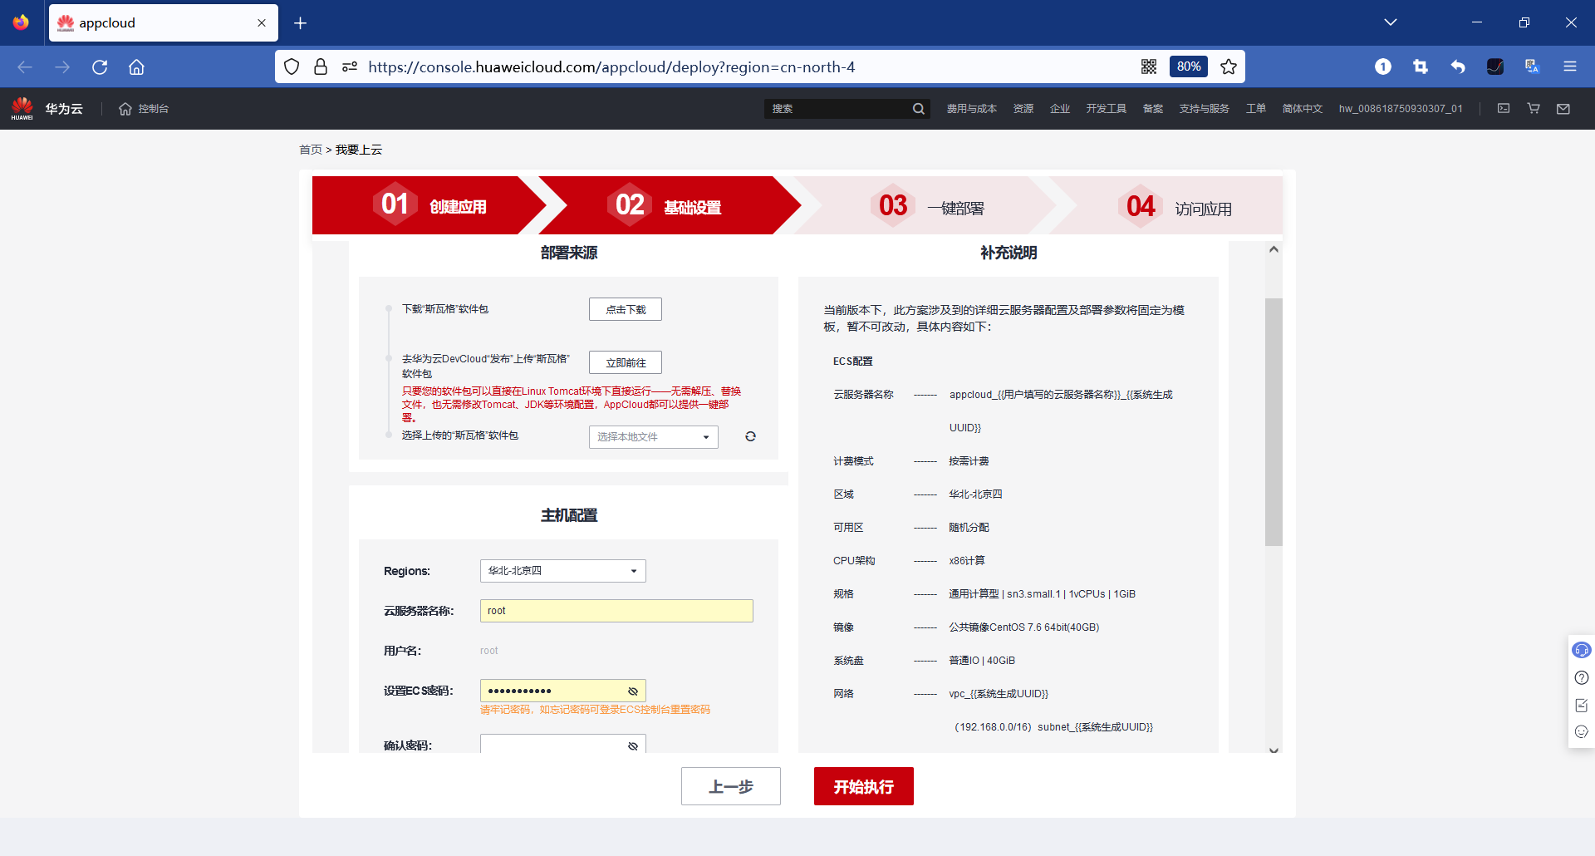This screenshot has width=1595, height=856.
Task: Click the 开始执行 button
Action: point(863,785)
